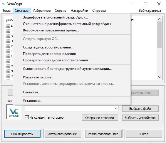Click 'Операции с томами' button

100,118
